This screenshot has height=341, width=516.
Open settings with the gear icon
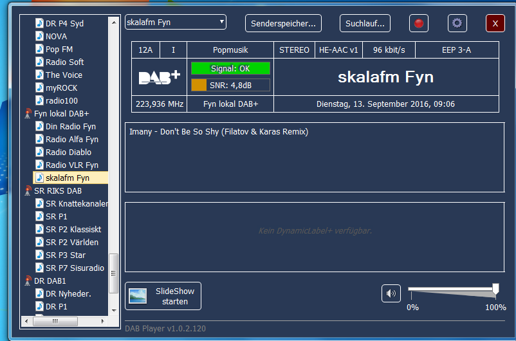coord(457,23)
